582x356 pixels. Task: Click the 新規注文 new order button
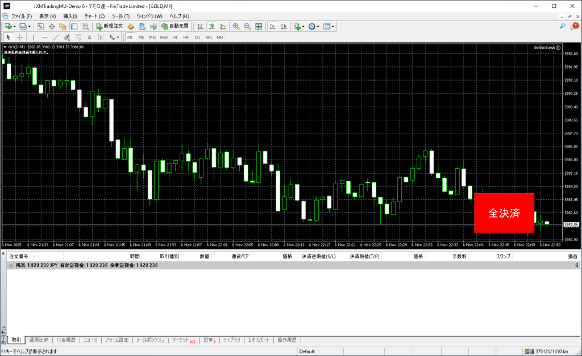click(109, 27)
